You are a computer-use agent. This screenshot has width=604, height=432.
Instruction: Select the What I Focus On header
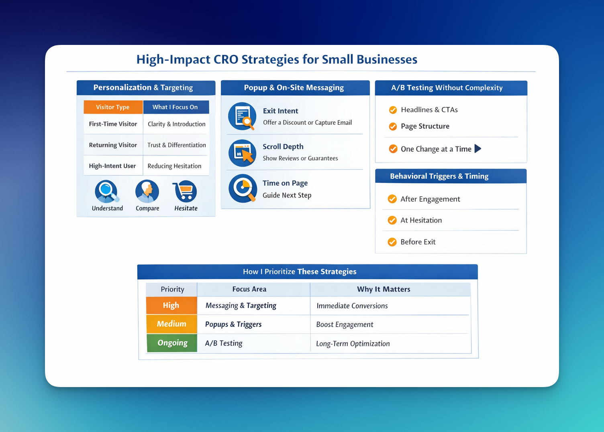coord(176,107)
